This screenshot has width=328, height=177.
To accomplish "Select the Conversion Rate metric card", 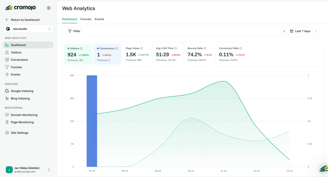I will pos(232,54).
